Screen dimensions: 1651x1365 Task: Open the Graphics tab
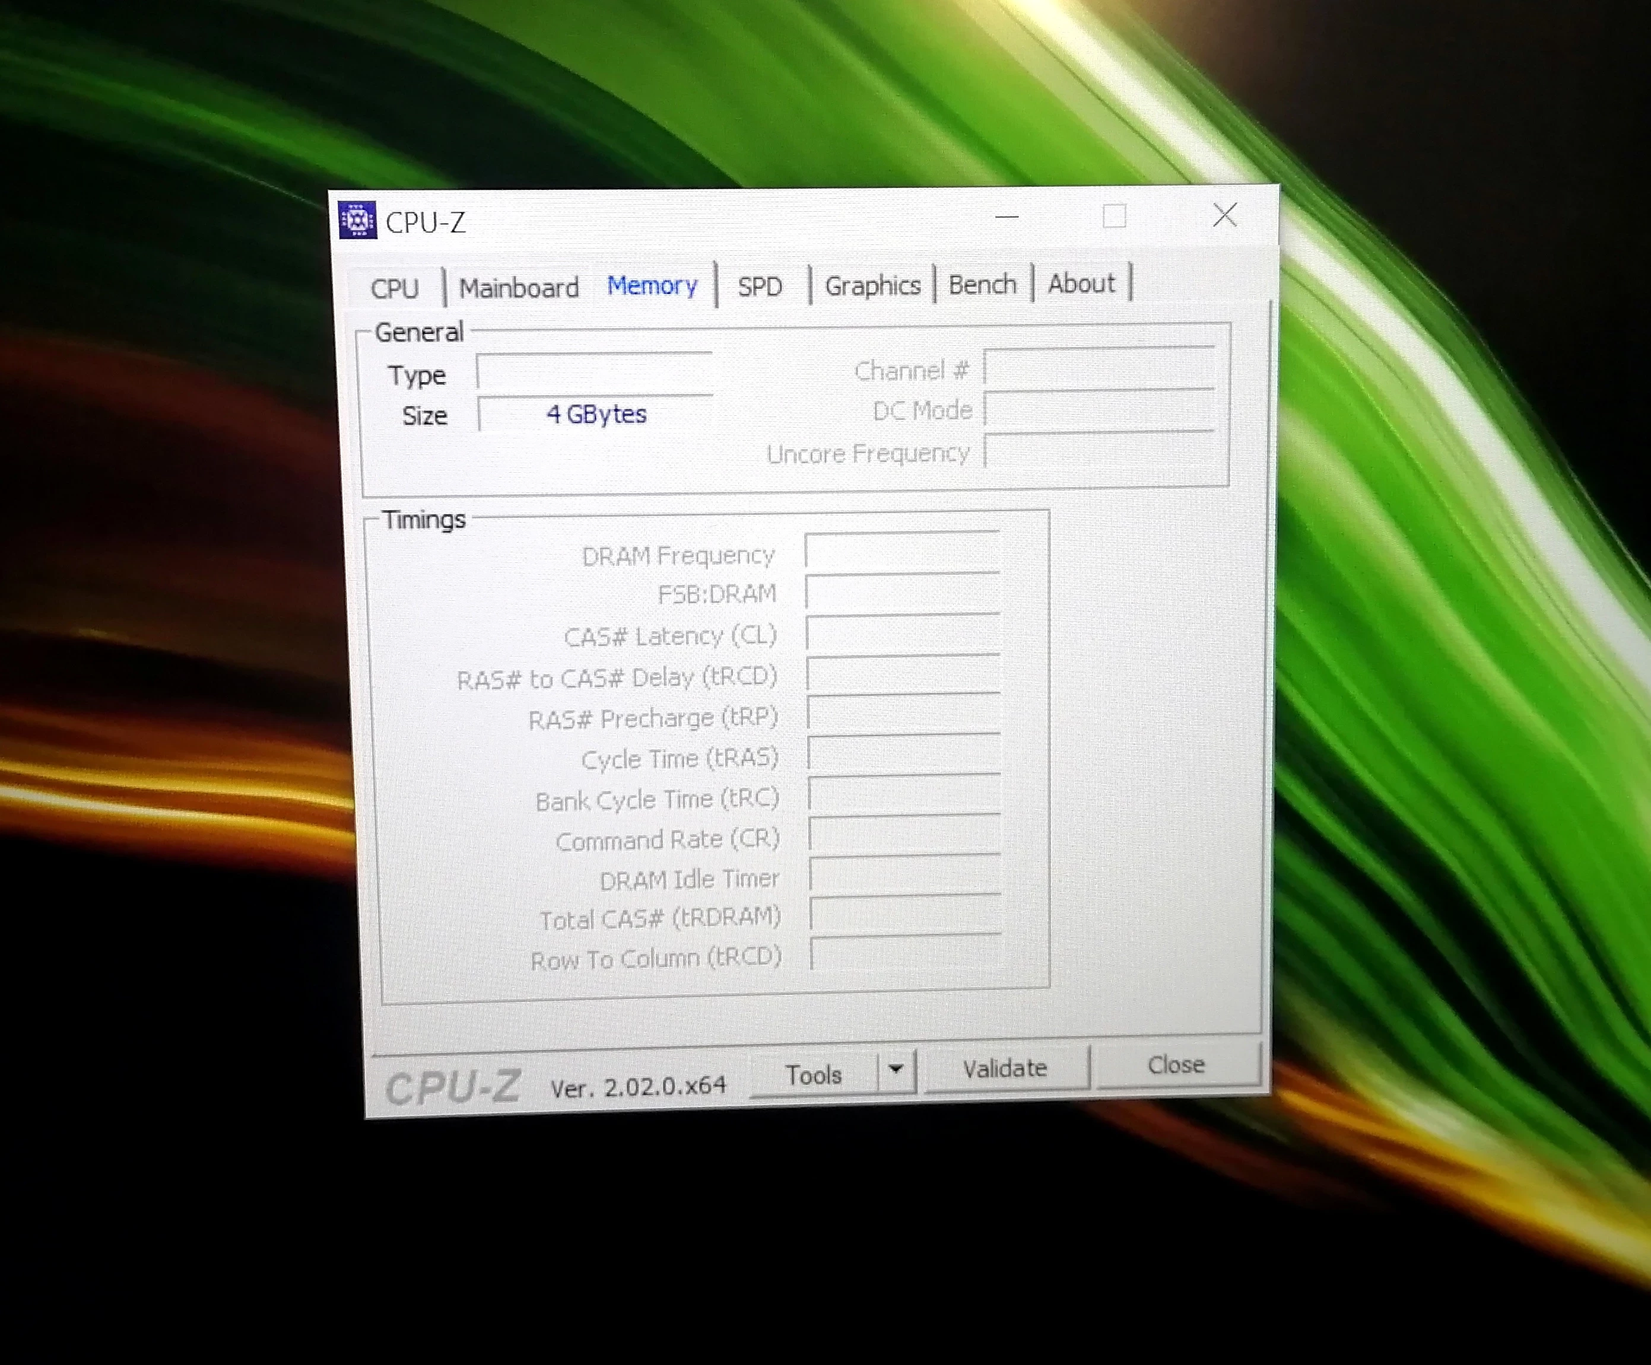(x=872, y=285)
